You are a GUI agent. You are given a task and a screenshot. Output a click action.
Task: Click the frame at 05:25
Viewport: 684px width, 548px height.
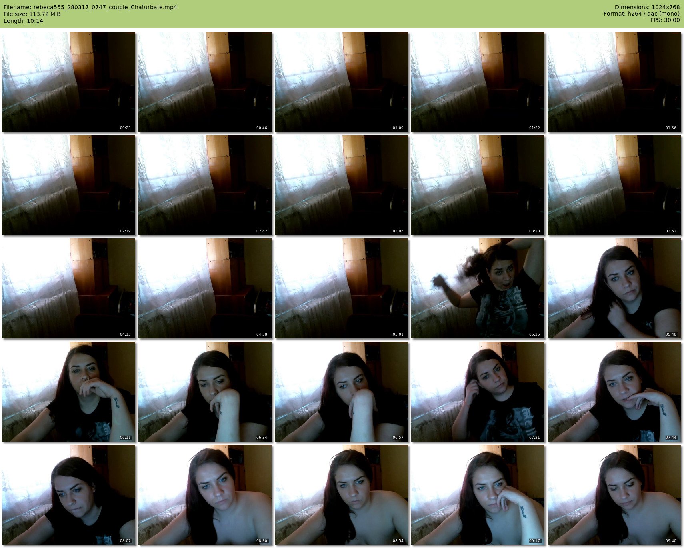478,288
